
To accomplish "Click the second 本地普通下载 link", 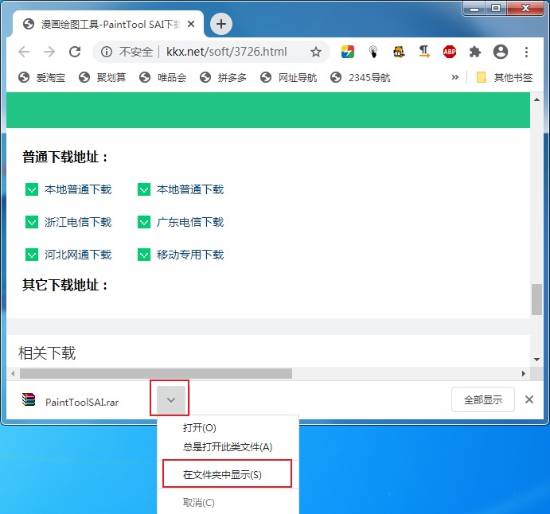I will point(190,189).
